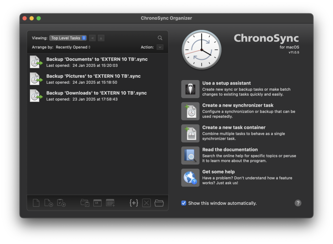333x244 pixels.
Task: Click the X remove task icon
Action: coord(147,203)
